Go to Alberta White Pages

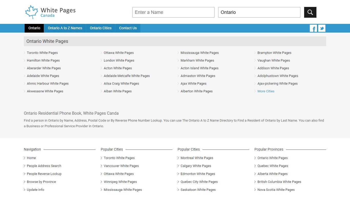272,174
